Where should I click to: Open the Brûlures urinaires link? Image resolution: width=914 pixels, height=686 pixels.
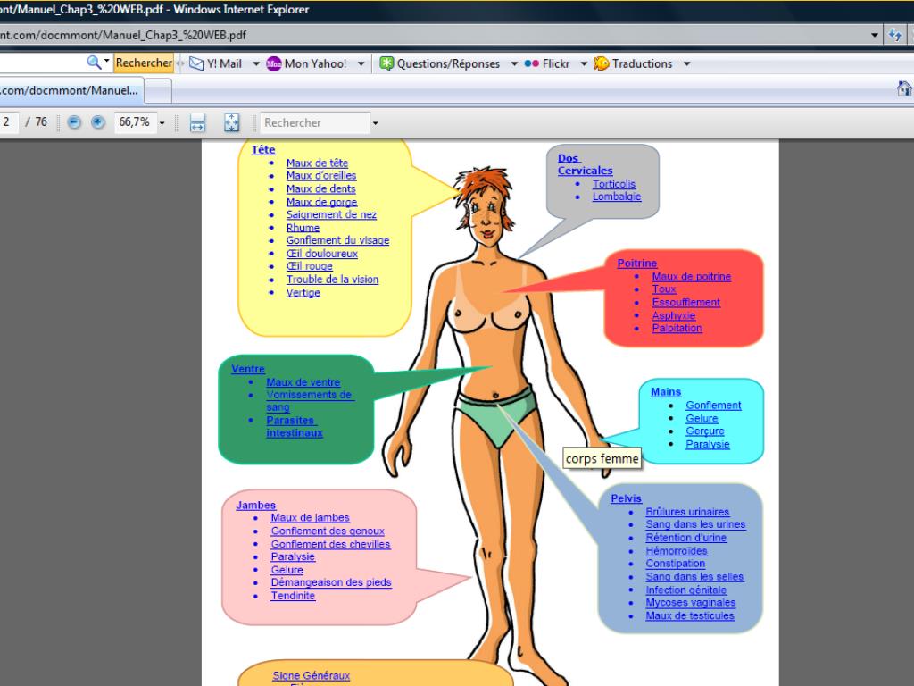click(687, 512)
